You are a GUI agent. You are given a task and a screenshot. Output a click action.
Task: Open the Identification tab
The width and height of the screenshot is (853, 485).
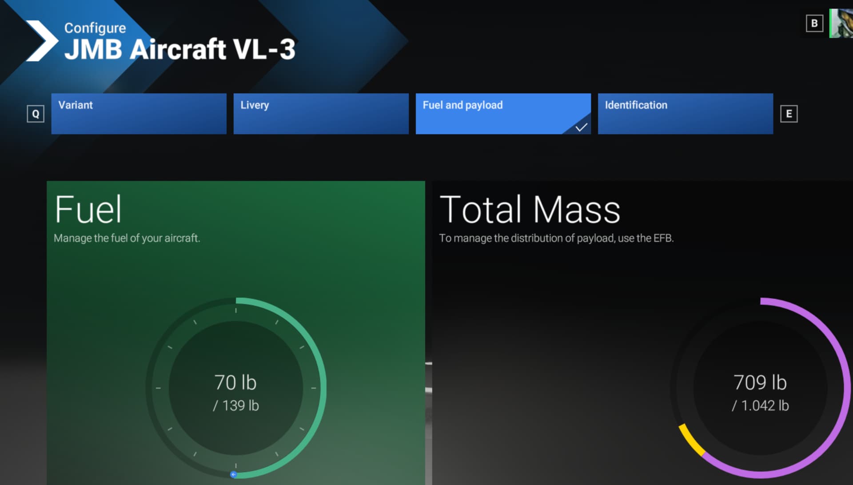coord(686,114)
